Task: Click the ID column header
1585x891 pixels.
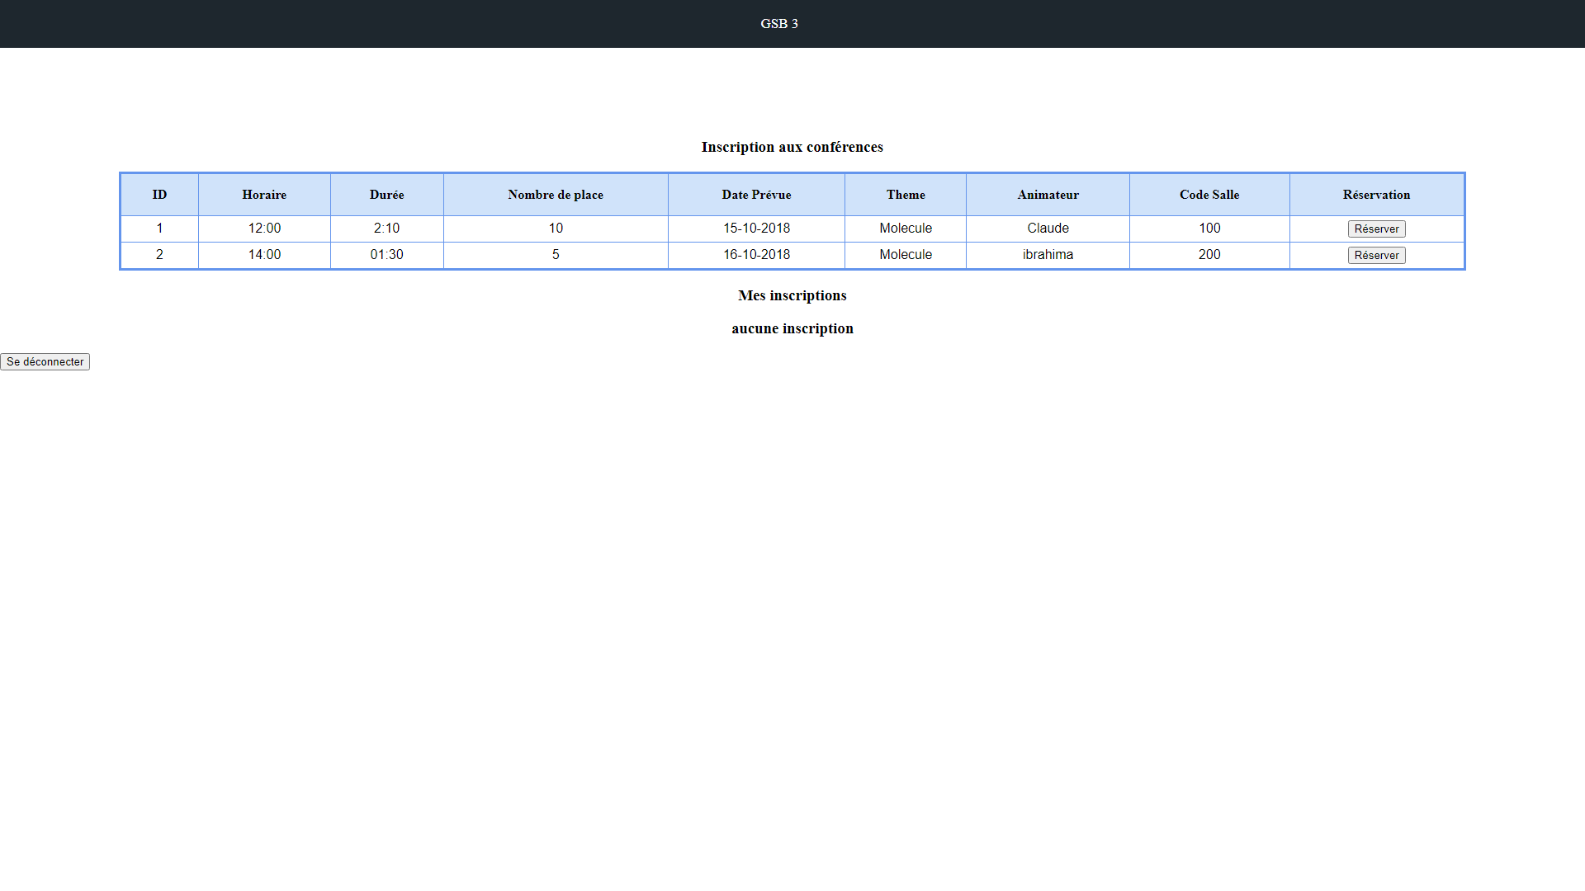Action: coord(159,195)
